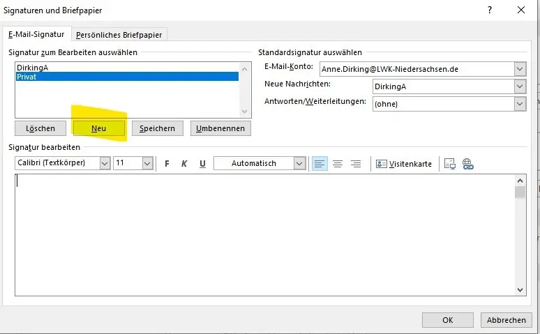Select the E-Mail-Signatur tab
This screenshot has width=540, height=334.
point(36,34)
